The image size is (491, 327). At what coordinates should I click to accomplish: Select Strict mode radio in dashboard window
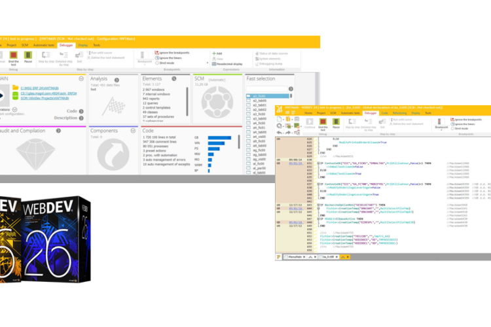157,63
